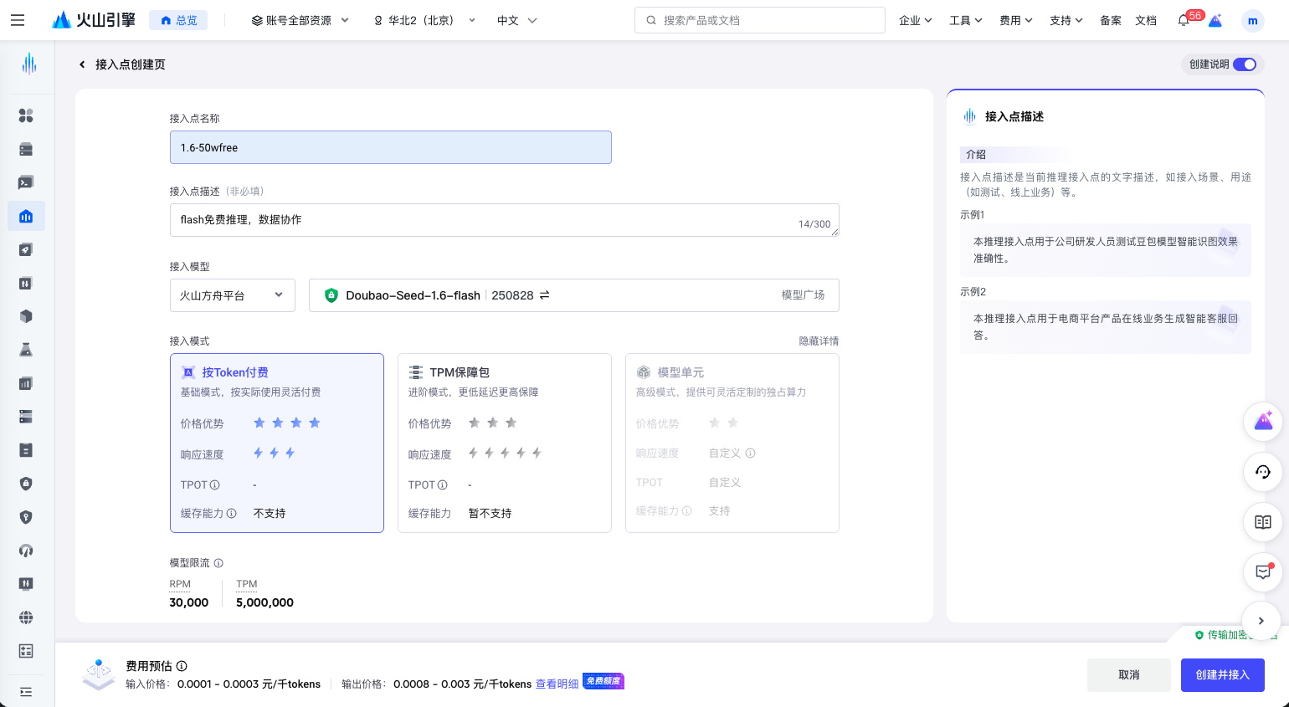Open the customer support headset floating button

click(x=1263, y=472)
